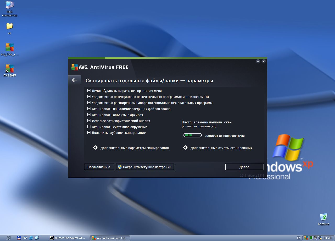Viewport: 335px width, 241px height.
Task: Enable Сканировать системное окружение
Action: 89,127
